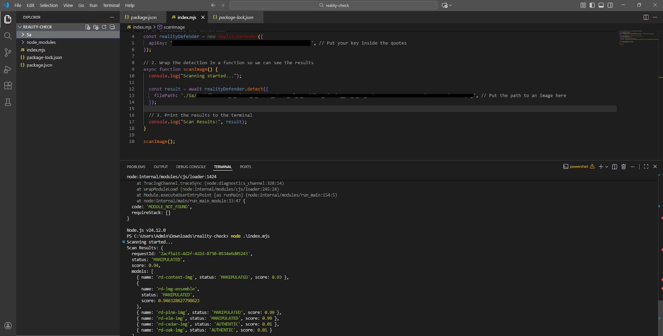Open Customize Layout button
663x336 pixels.
[x=583, y=5]
